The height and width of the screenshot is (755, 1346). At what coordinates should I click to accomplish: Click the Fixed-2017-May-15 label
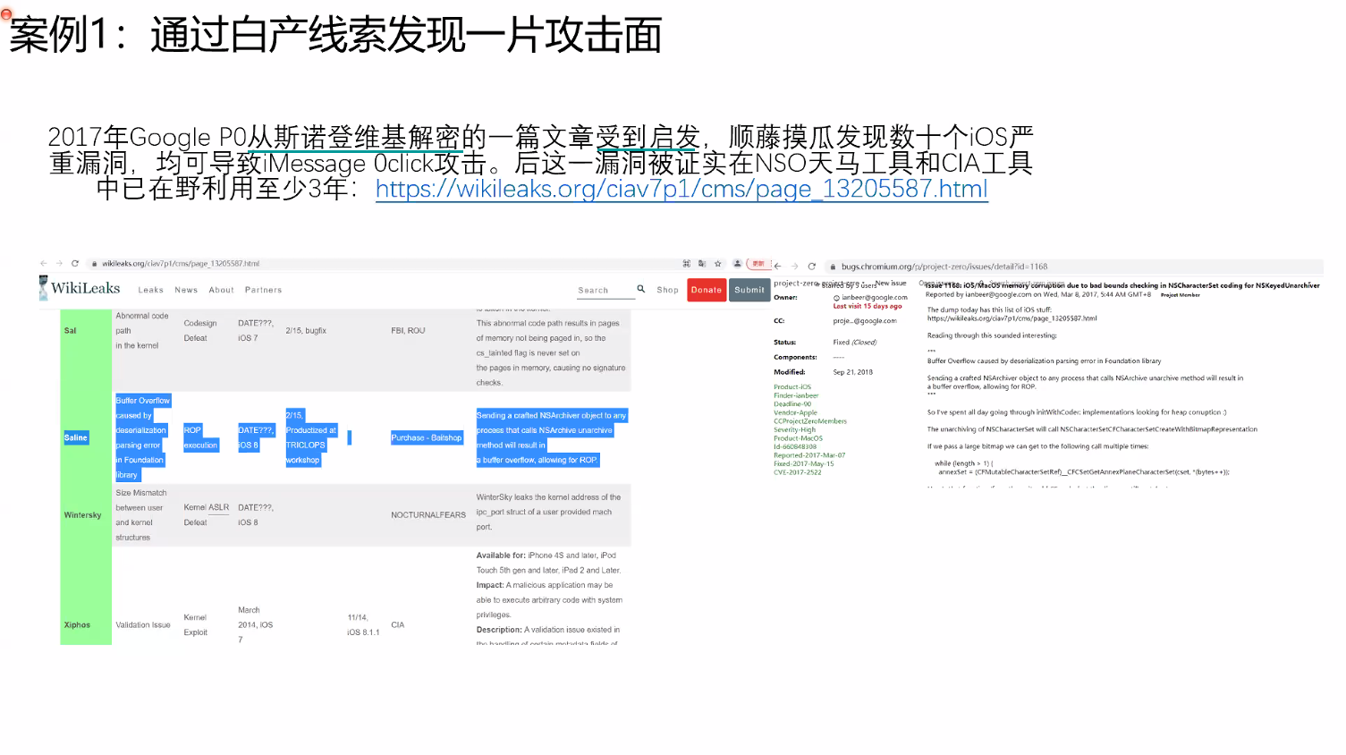point(804,463)
